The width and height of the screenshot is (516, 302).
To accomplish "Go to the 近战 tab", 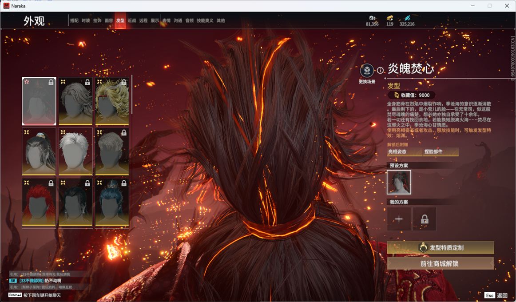I will [131, 20].
